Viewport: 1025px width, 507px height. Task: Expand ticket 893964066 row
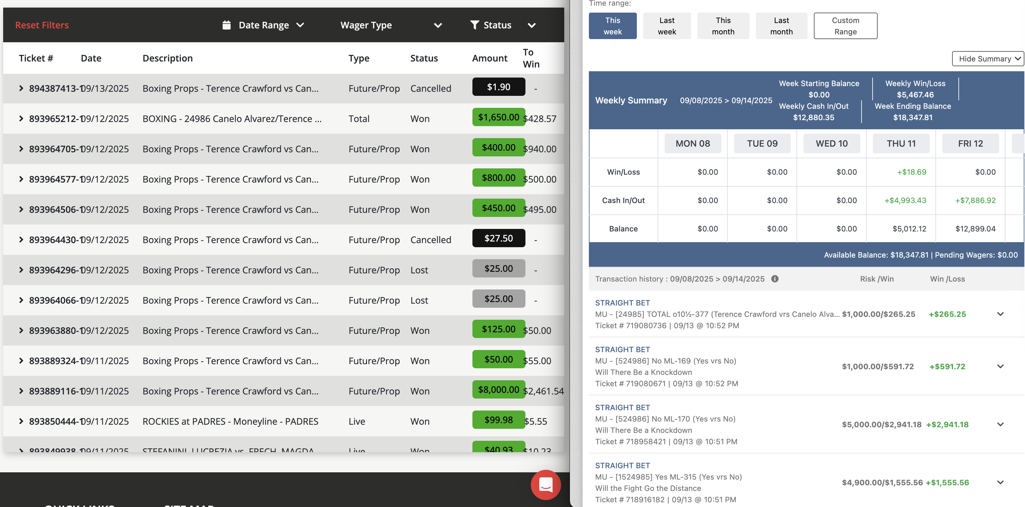click(21, 300)
